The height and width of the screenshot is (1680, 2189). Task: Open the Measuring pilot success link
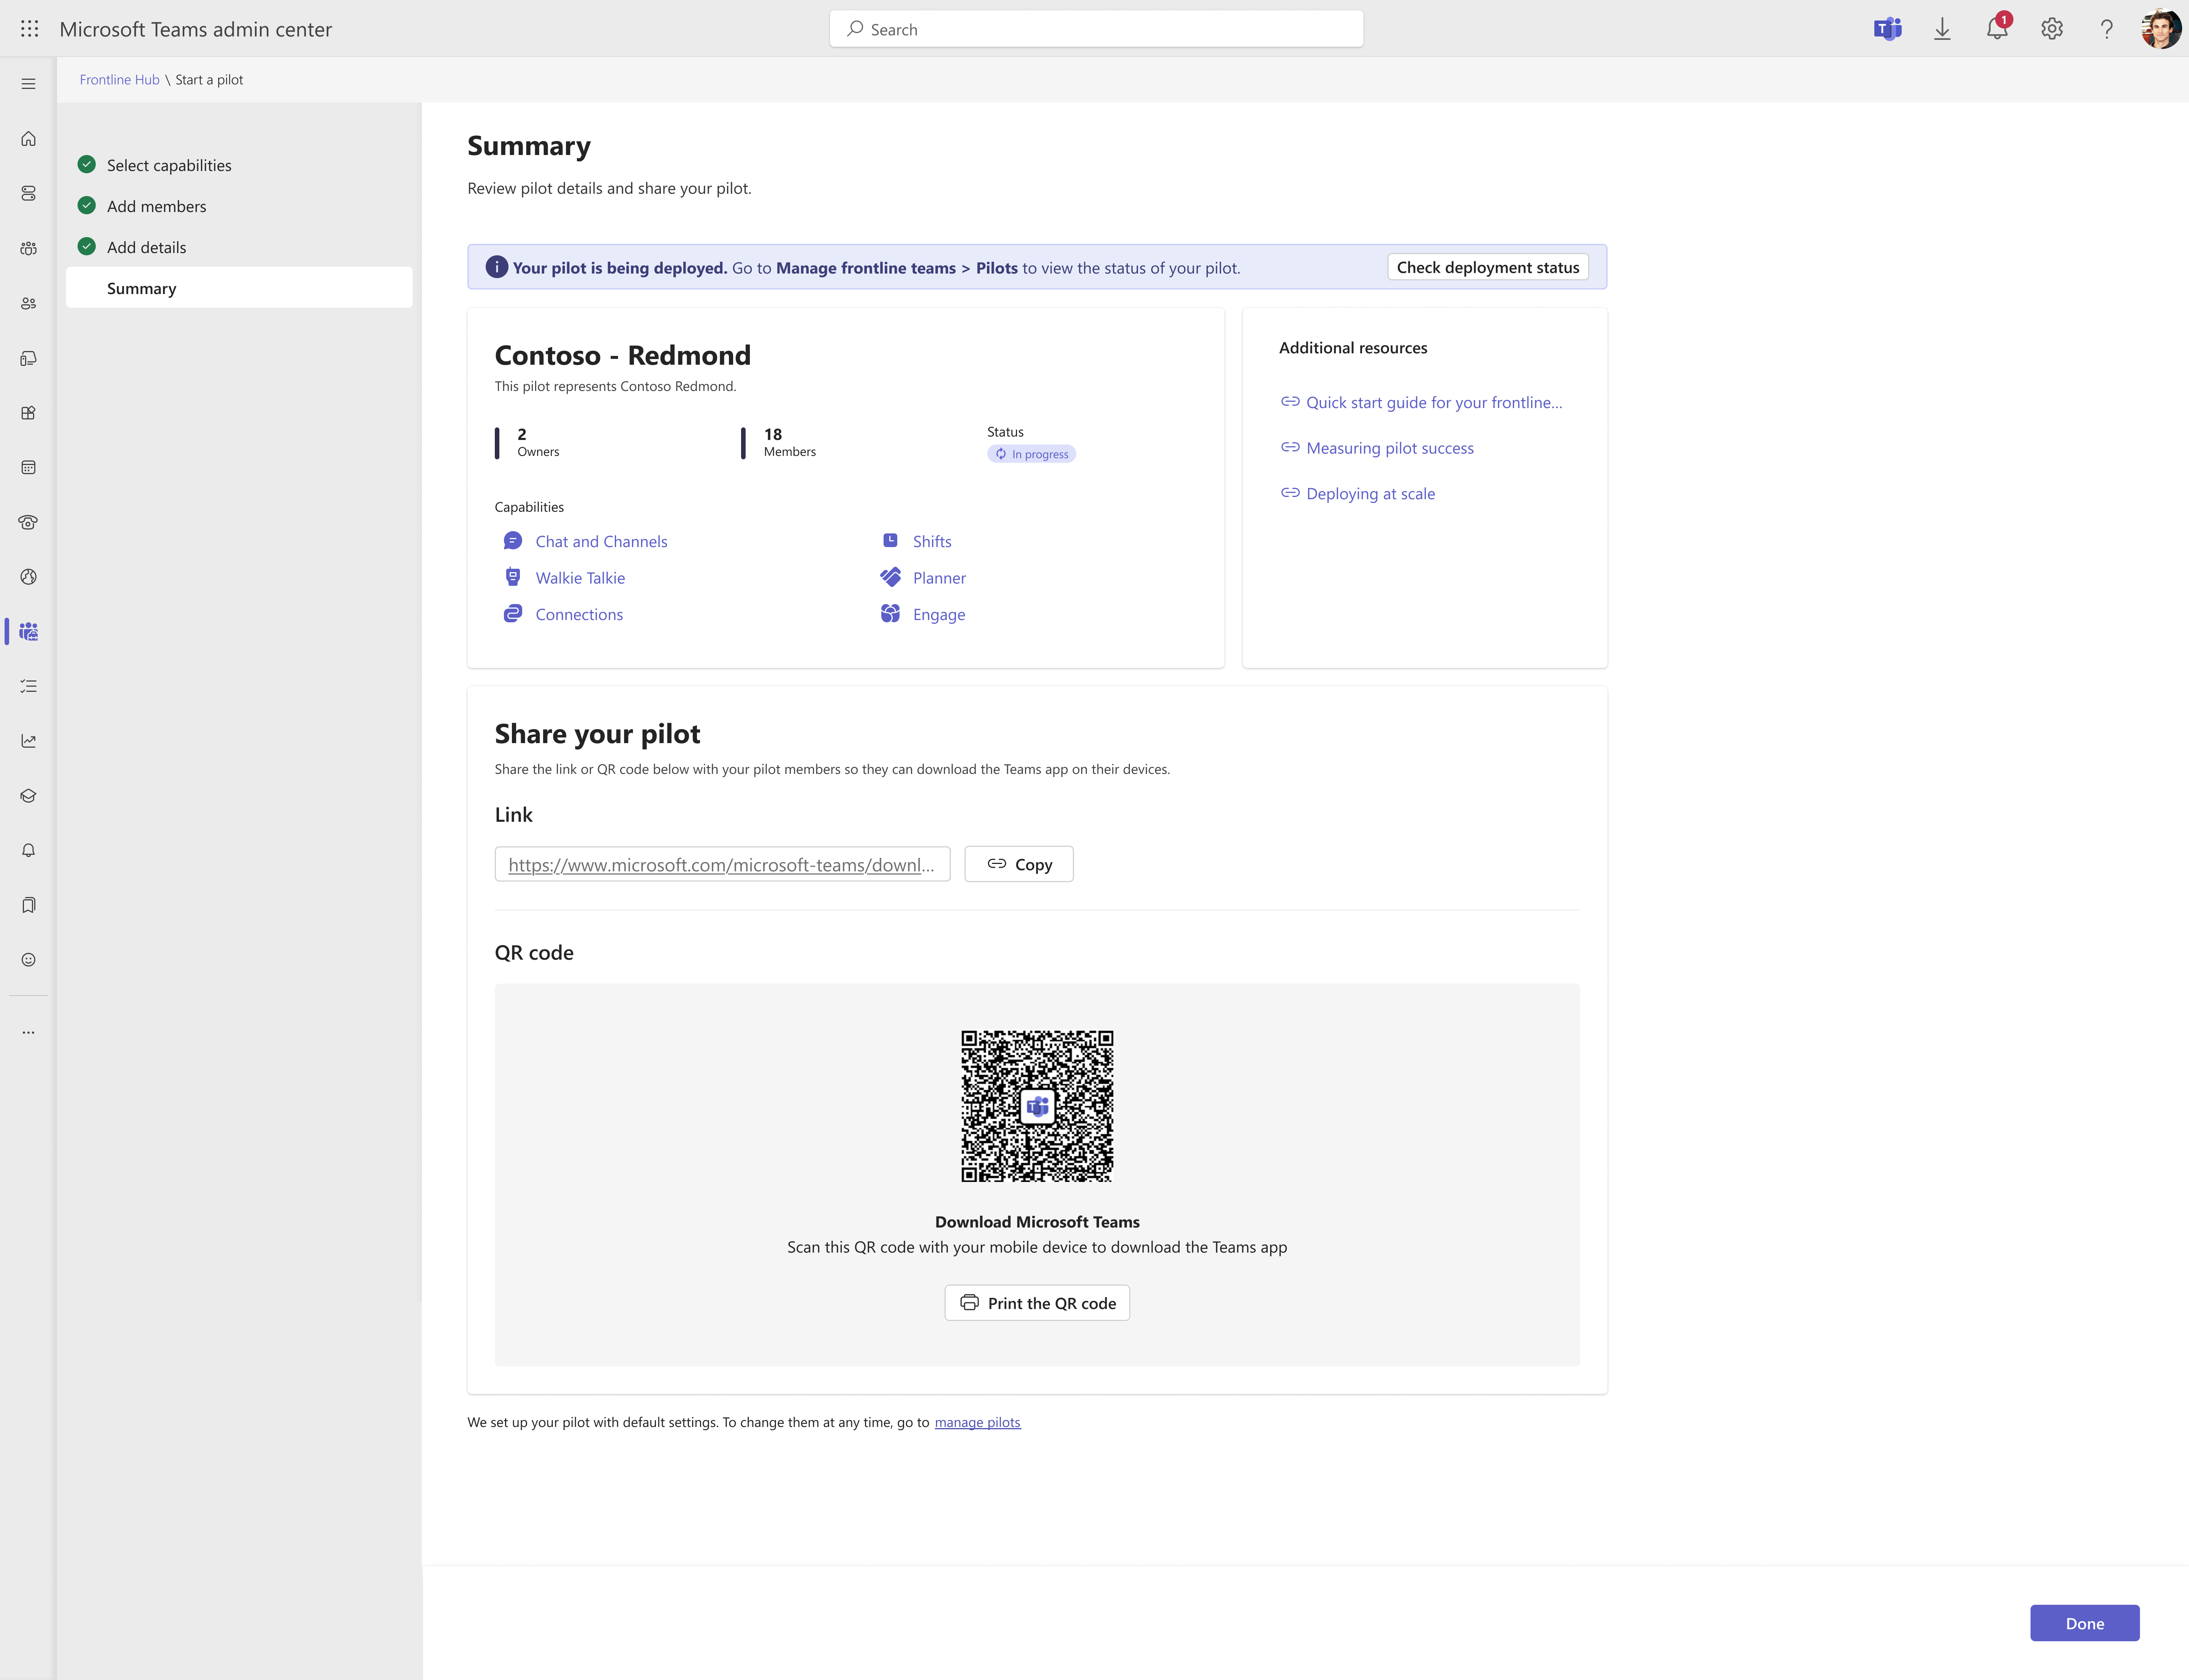pyautogui.click(x=1390, y=447)
